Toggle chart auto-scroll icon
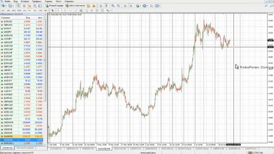274x154 pixels. [x=125, y=6]
